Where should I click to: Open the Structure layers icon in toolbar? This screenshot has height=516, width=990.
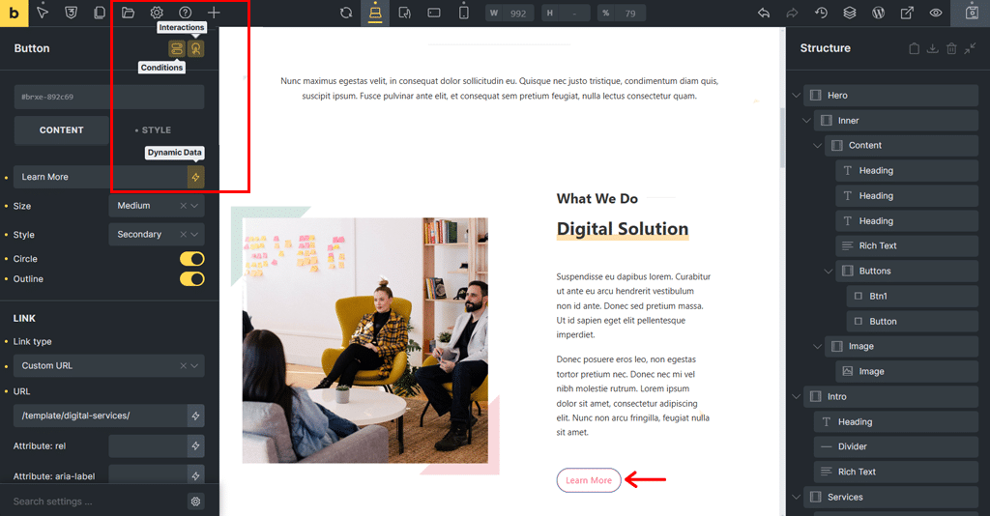click(850, 13)
